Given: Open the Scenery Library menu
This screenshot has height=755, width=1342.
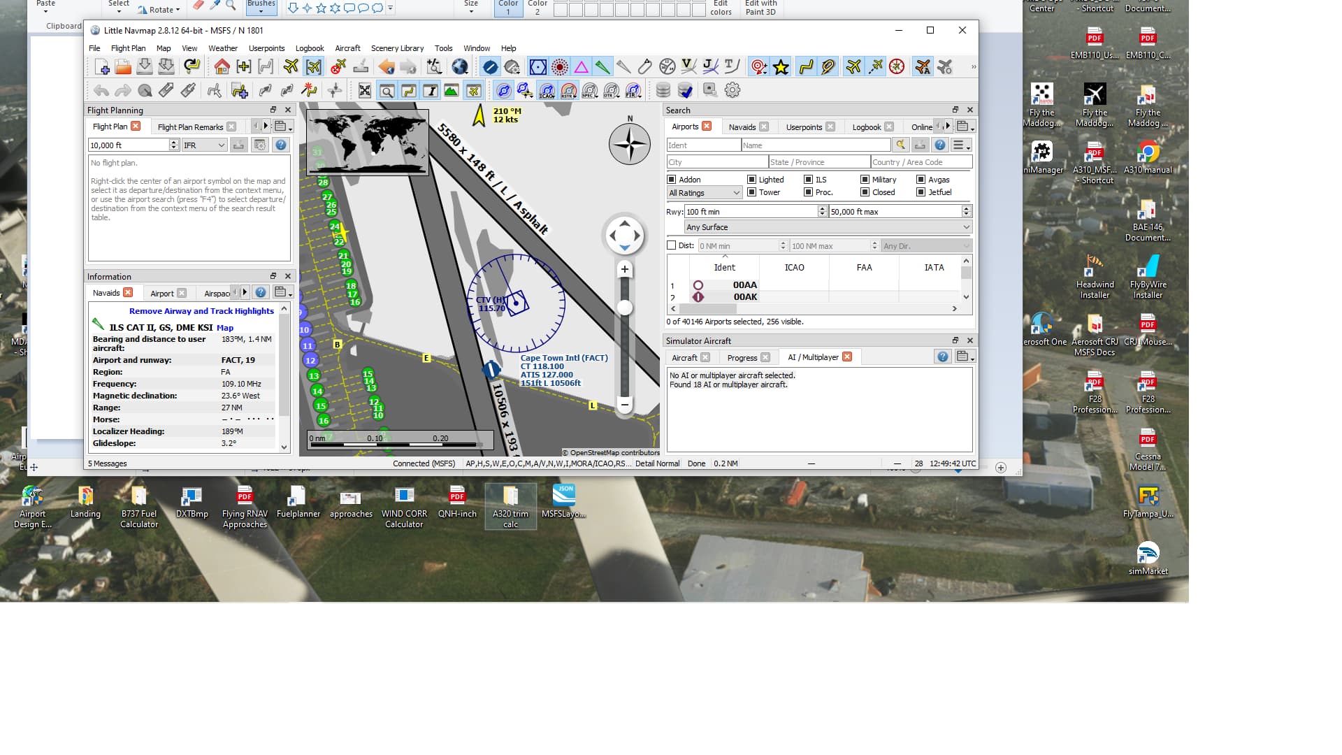Looking at the screenshot, I should pyautogui.click(x=397, y=48).
